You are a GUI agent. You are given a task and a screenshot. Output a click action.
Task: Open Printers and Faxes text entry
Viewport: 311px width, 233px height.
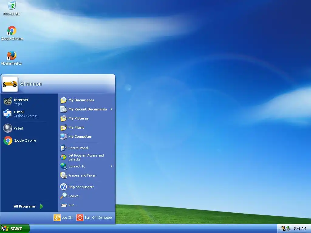(82, 175)
